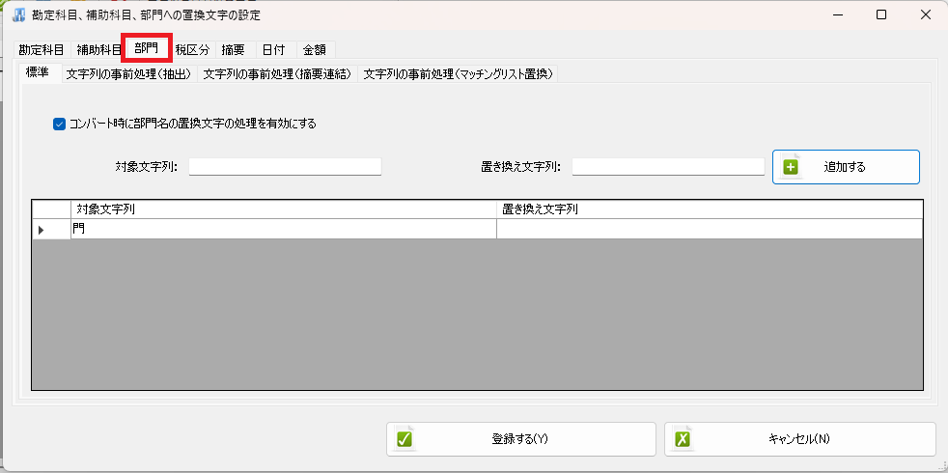
Task: Click the green checkmark icon on 登録する
Action: pos(404,439)
